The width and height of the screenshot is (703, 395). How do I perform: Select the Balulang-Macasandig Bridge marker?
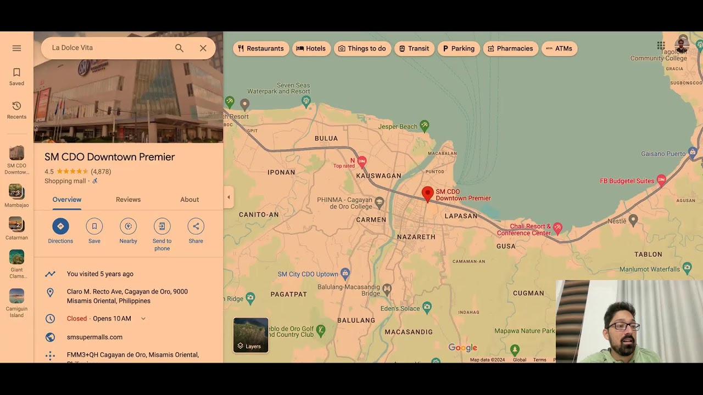coord(387,288)
